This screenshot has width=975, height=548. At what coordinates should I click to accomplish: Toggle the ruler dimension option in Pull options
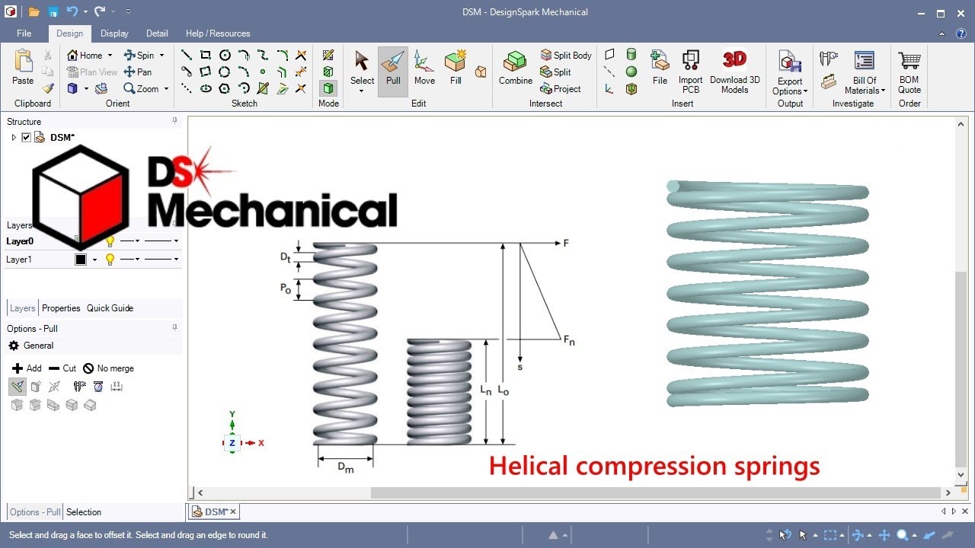click(117, 387)
